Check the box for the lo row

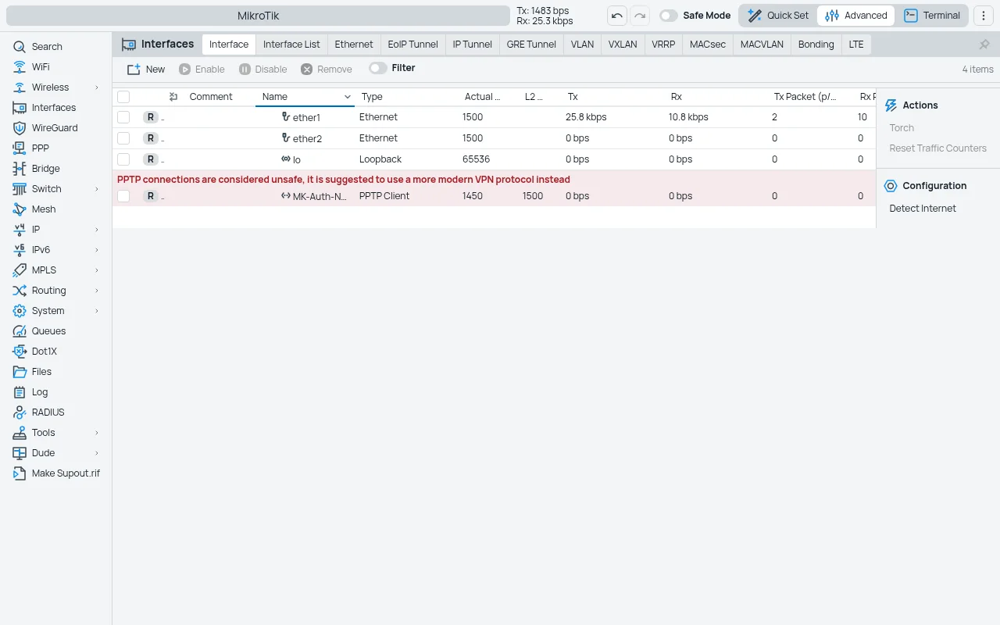point(123,159)
